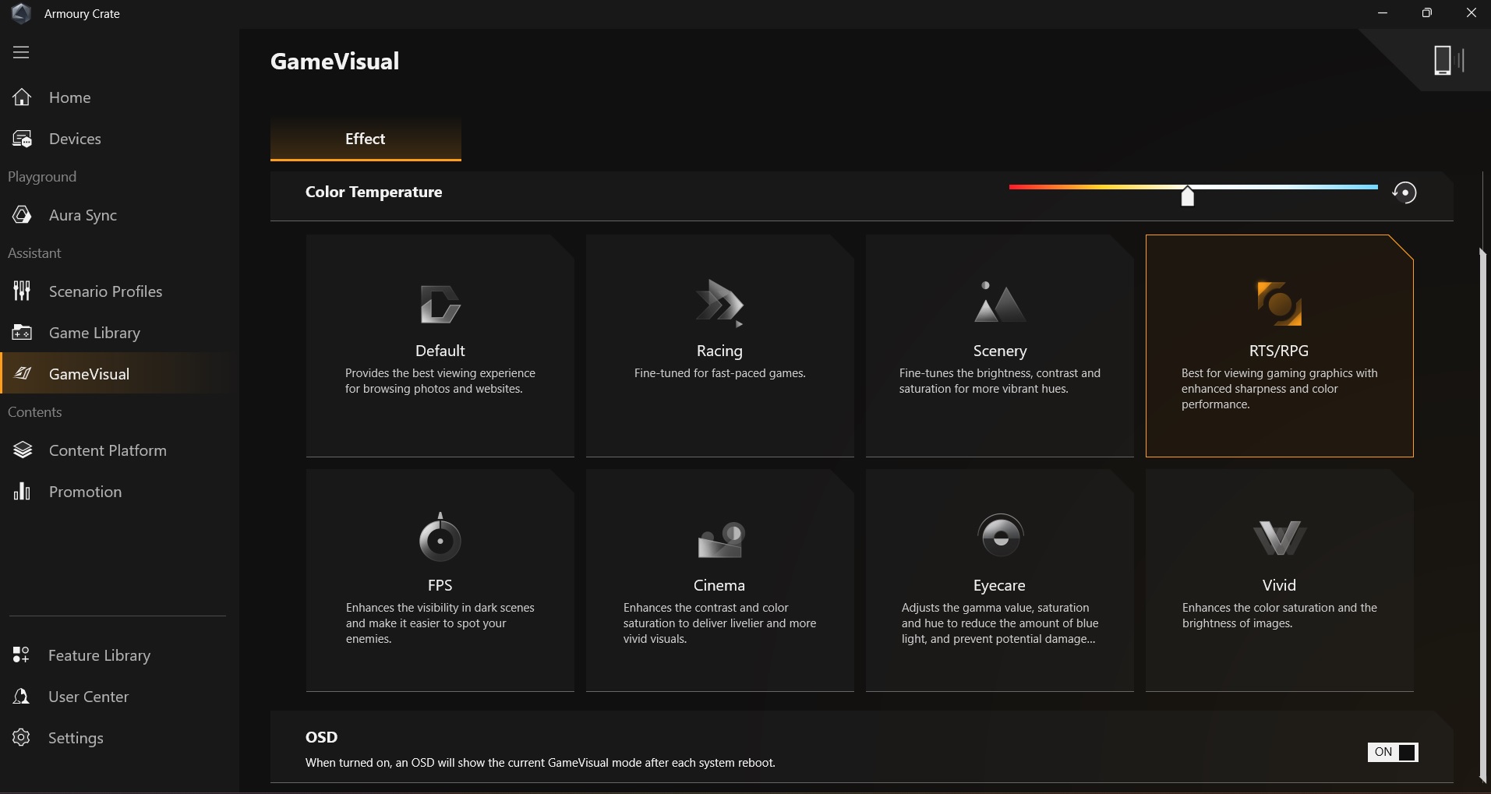Choose the Vivid mode icon
The image size is (1491, 794).
pyautogui.click(x=1279, y=538)
